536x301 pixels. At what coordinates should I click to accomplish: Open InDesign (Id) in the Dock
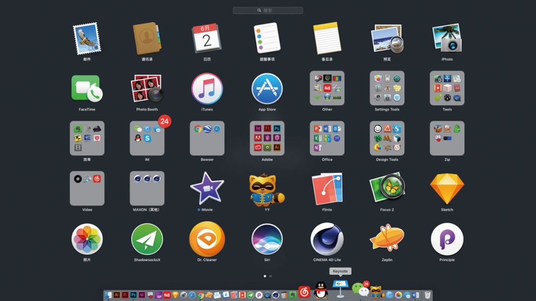click(141, 295)
